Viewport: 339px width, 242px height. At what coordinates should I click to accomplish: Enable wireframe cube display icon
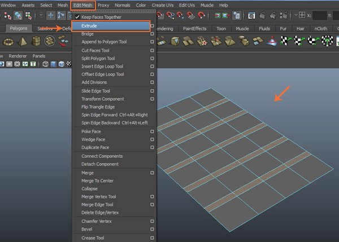point(45,64)
